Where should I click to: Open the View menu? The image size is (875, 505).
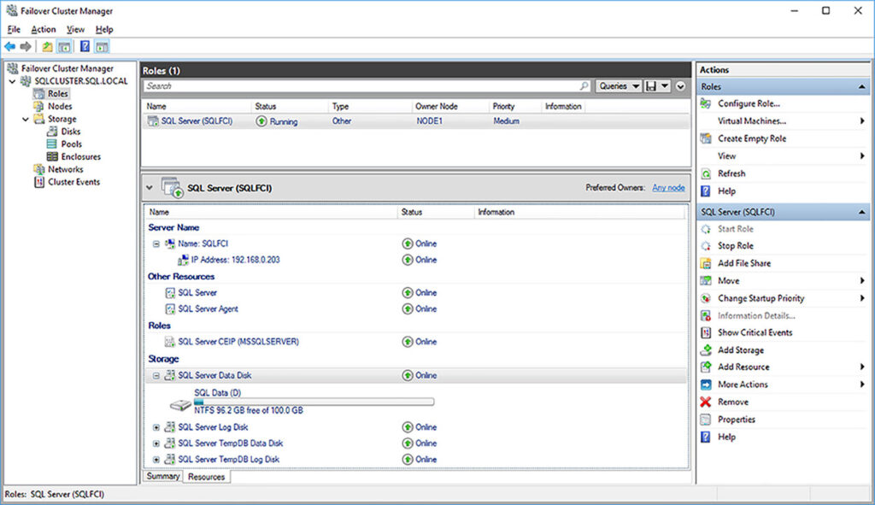75,30
